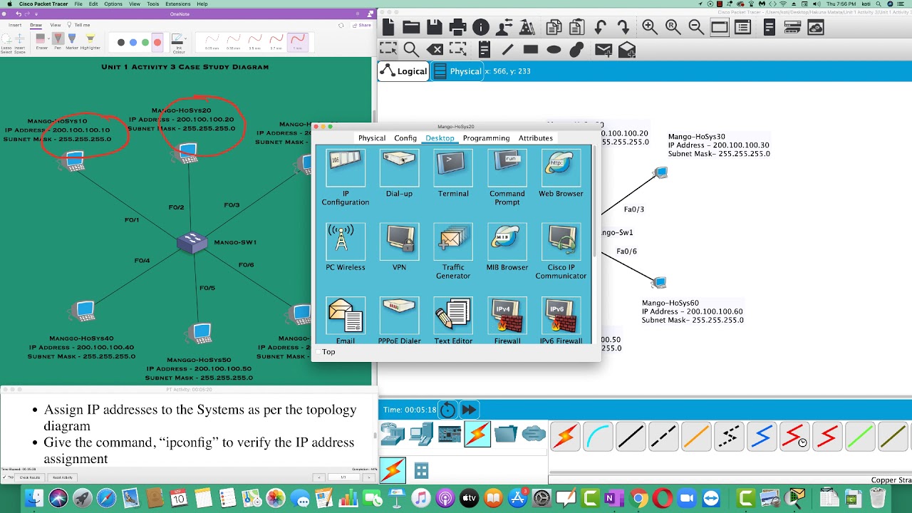Image resolution: width=912 pixels, height=513 pixels.
Task: Click Power Cycle Devices button
Action: (x=447, y=410)
